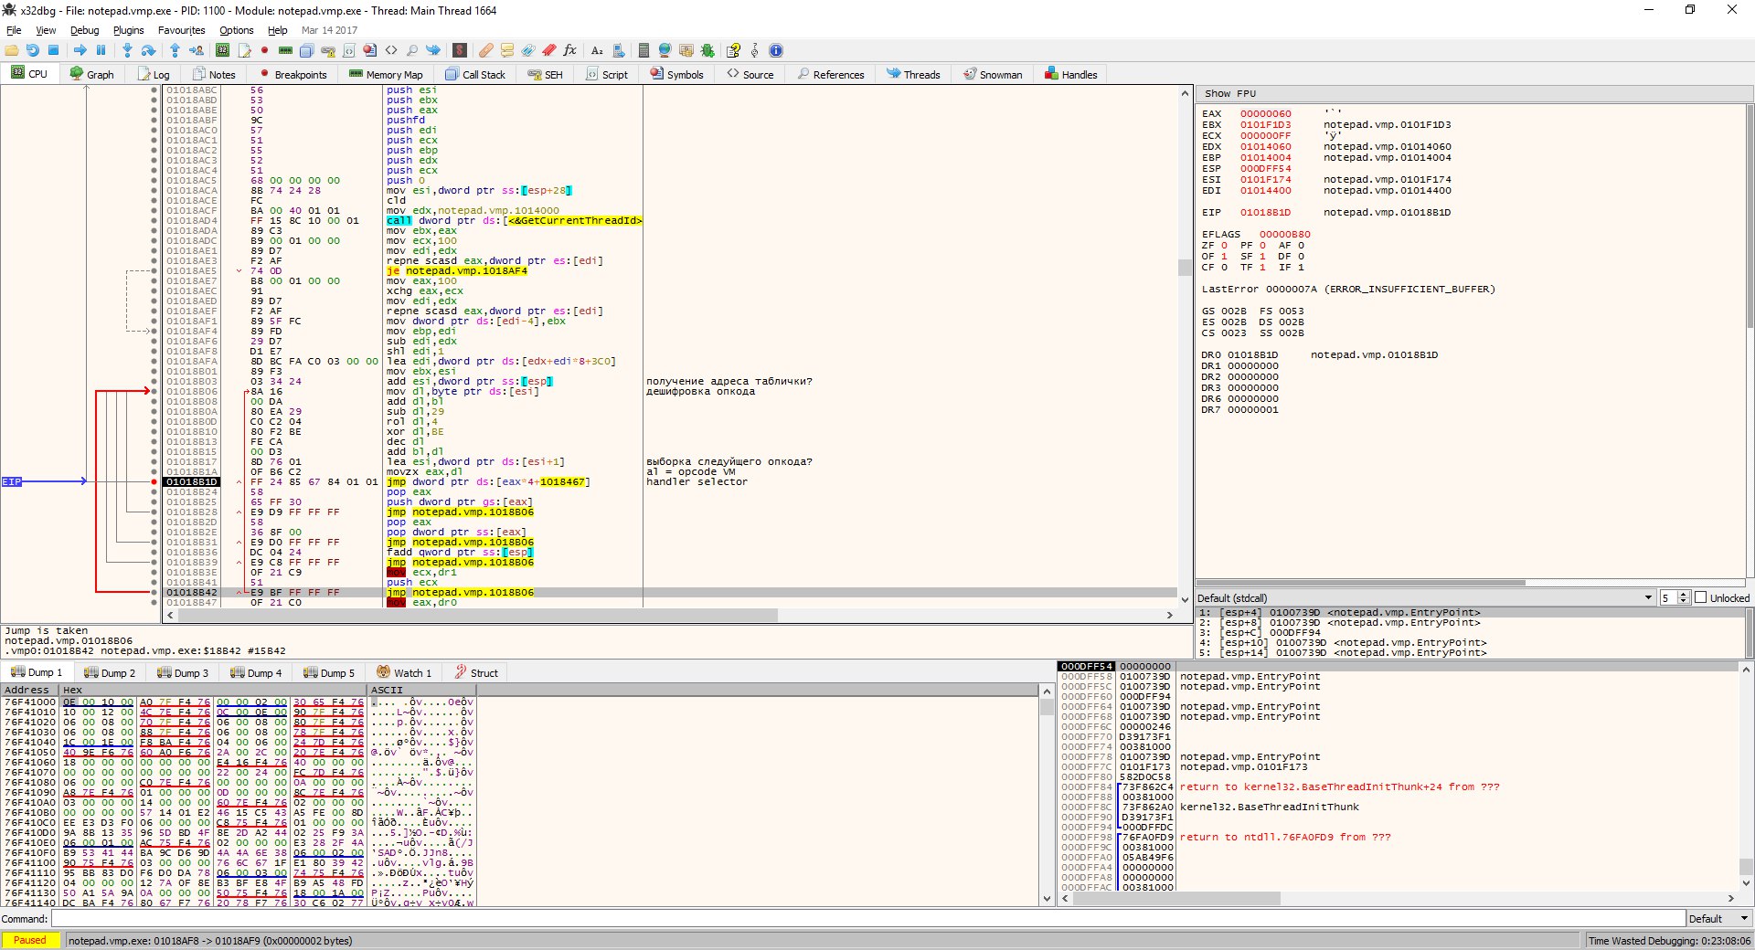Click the Step Into toolbar icon
1755x950 pixels.
(127, 50)
